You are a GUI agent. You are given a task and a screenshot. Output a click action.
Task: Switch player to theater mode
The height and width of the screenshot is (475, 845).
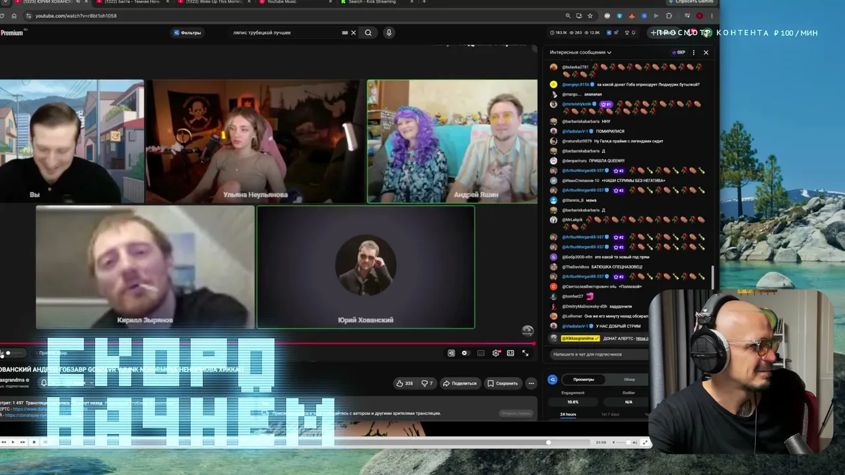510,353
